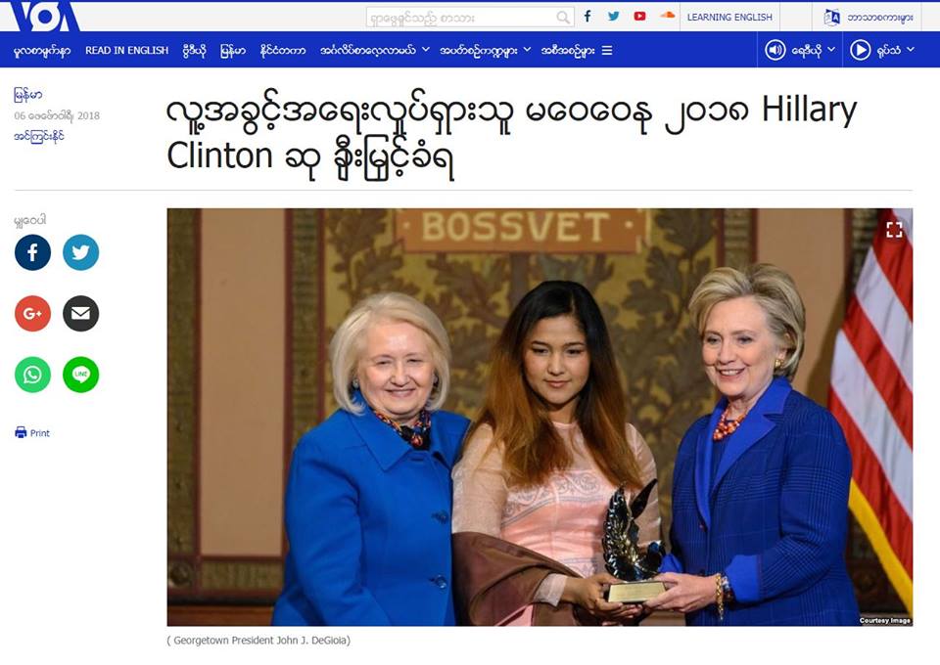Share article via round Twitter icon
This screenshot has width=940, height=665.
tap(81, 252)
